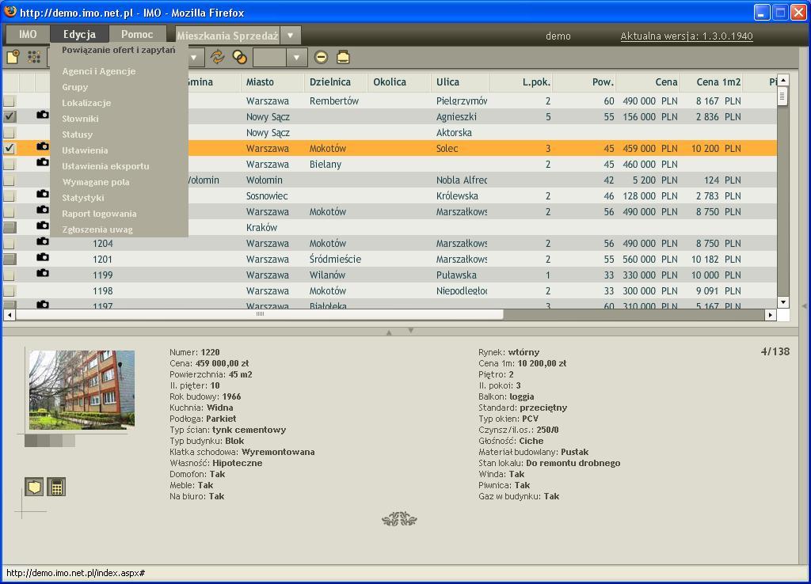Screen dimensions: 811x584
Task: Click the Firefox icon in title bar
Action: pyautogui.click(x=10, y=11)
